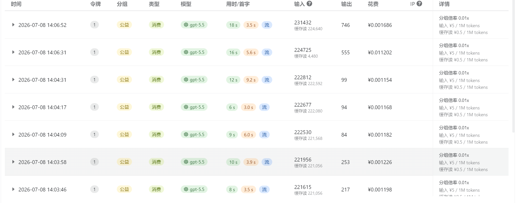This screenshot has width=527, height=203.
Task: Click the 流 stream badge in 14:06:31 row
Action: click(x=267, y=52)
